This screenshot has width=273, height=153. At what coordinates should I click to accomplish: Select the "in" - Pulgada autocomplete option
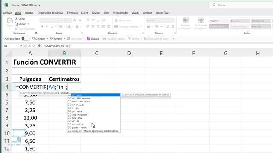[x=94, y=105]
